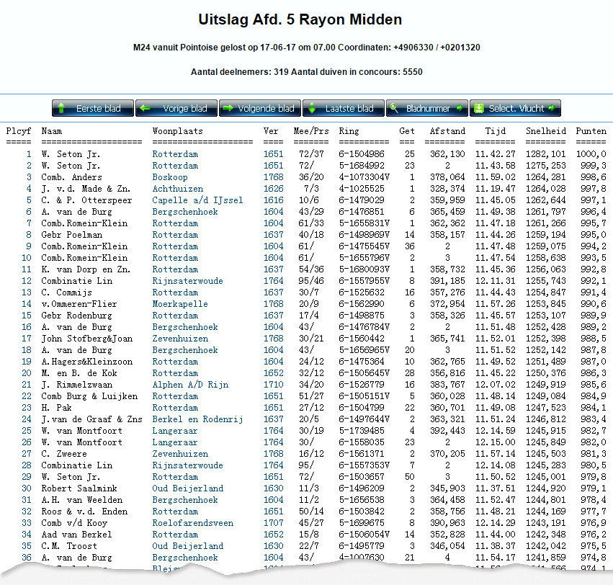This screenshot has height=585, width=613.
Task: Click Bergschenhoek link in row 6
Action: [x=185, y=212]
